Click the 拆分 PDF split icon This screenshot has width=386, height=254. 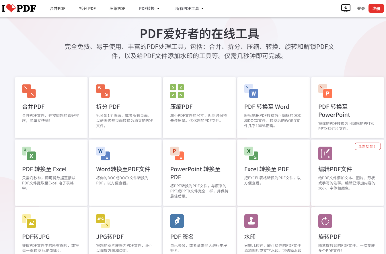click(103, 91)
